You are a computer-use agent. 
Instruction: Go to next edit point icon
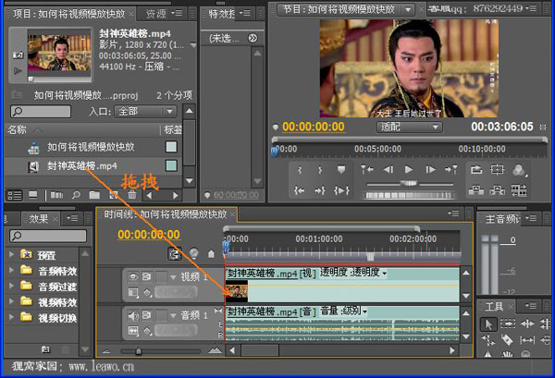451,170
